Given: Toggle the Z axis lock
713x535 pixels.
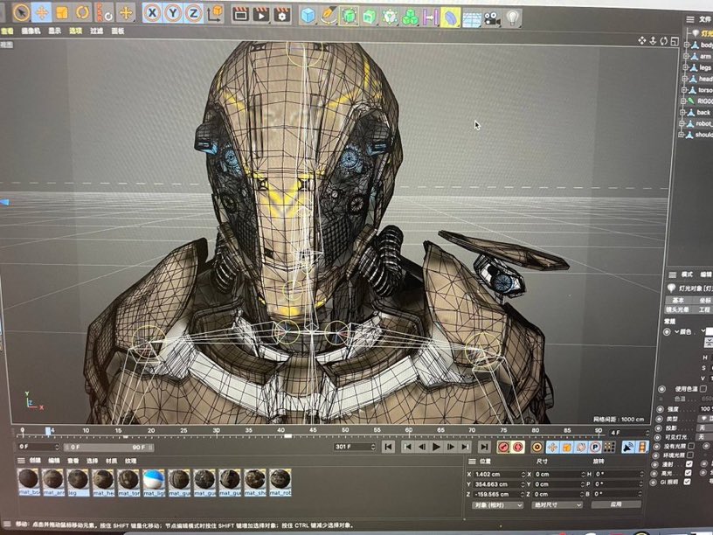Looking at the screenshot, I should click(x=193, y=14).
